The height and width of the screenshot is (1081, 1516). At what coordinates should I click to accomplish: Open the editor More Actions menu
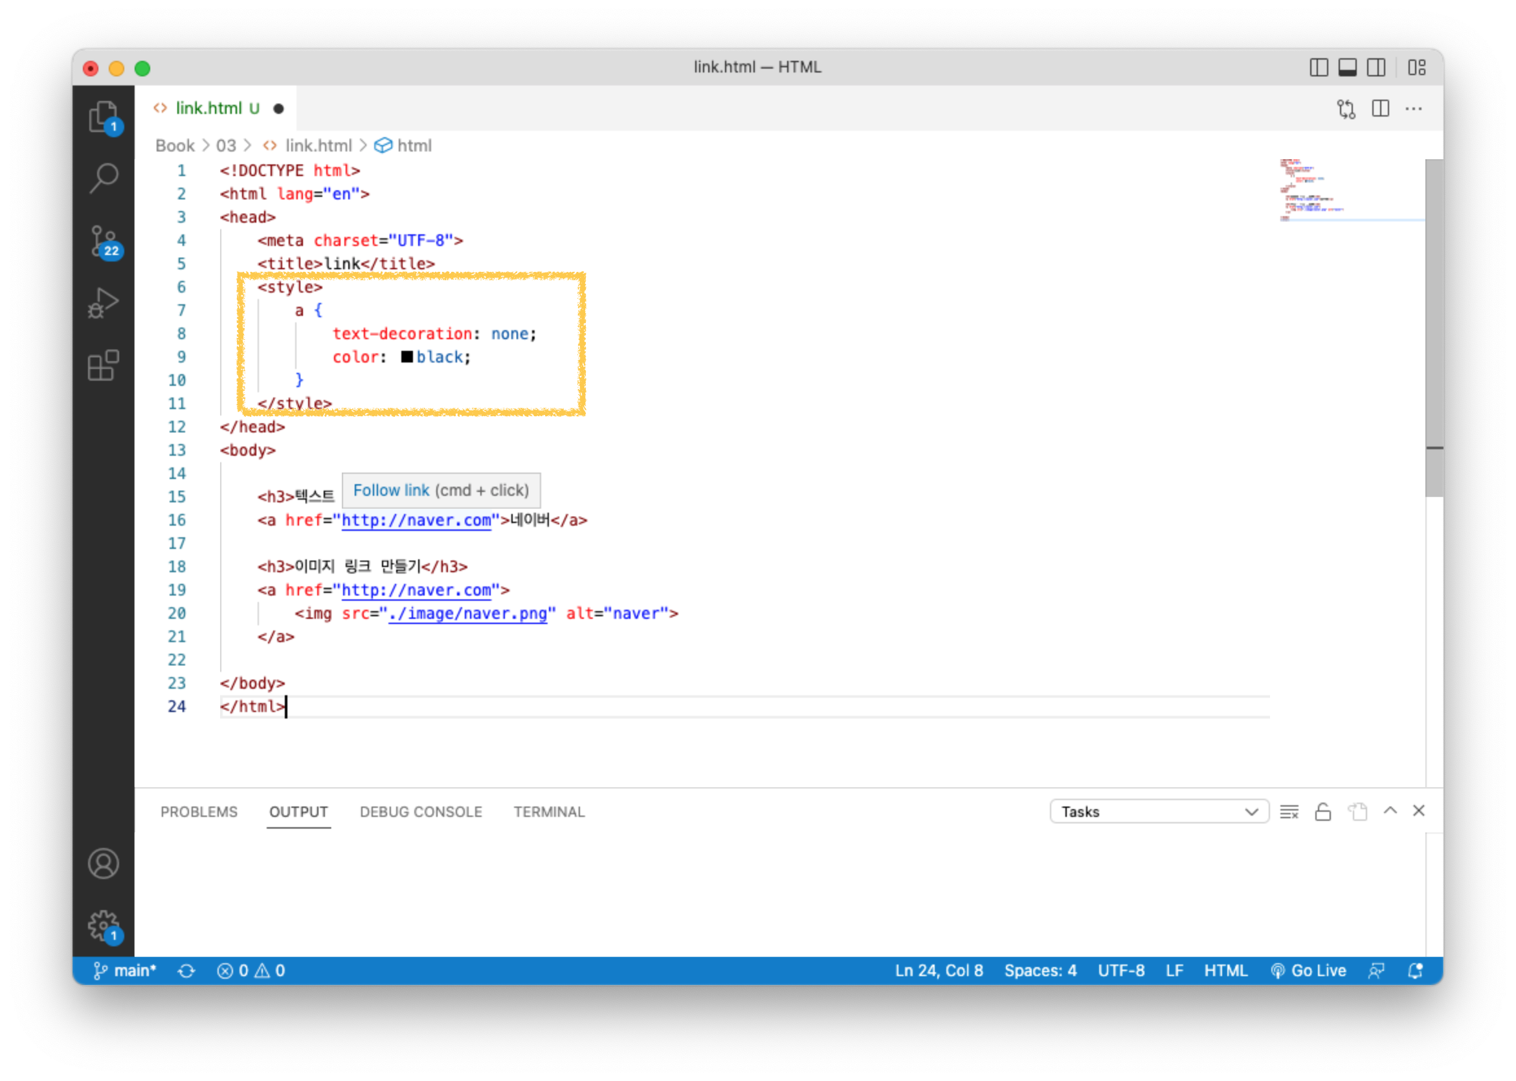[x=1414, y=109]
